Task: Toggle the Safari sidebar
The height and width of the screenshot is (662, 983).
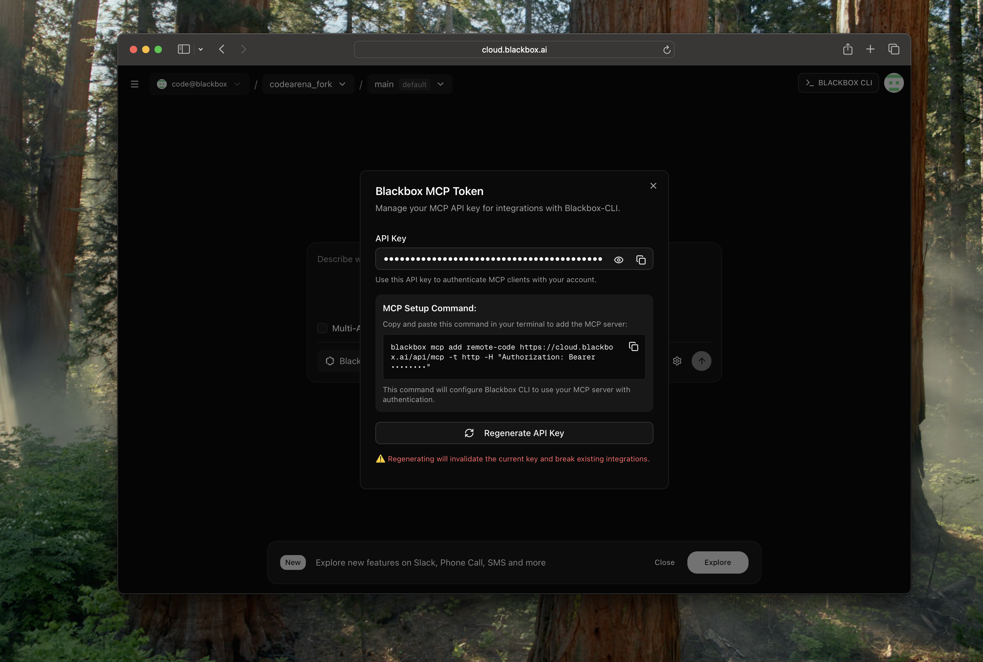Action: pyautogui.click(x=184, y=49)
